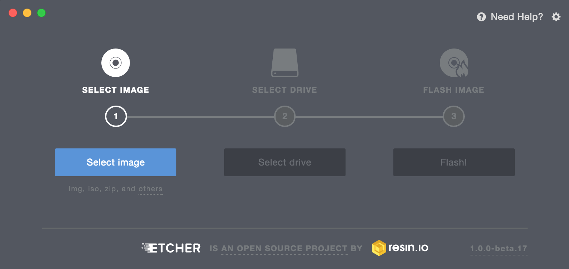
Task: Click the flash image flame icon
Action: [x=454, y=63]
